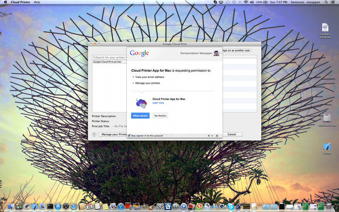The height and width of the screenshot is (212, 339).
Task: Click the Wi-Fi status icon
Action: click(x=246, y=2)
